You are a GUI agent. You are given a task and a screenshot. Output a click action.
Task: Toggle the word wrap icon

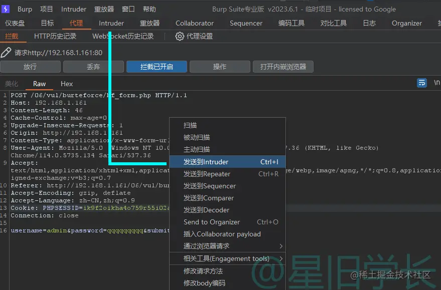(x=421, y=83)
